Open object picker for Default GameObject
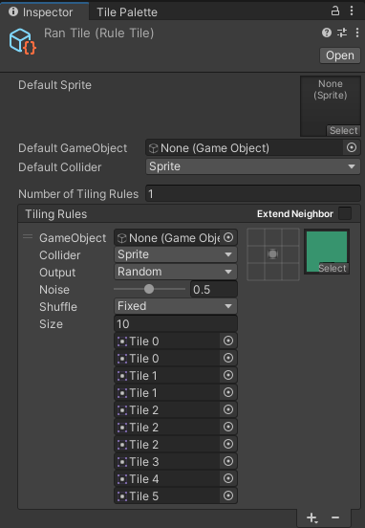 (352, 147)
